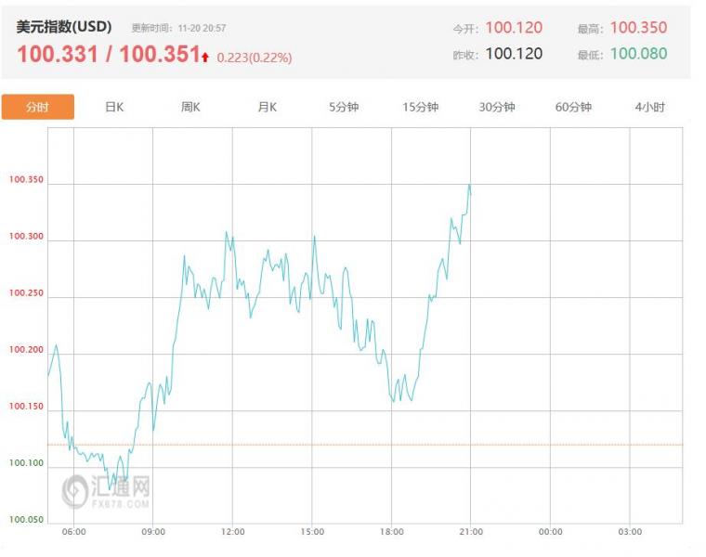This screenshot has height=557, width=706.
Task: Select the 分时 tab
Action: tap(38, 107)
